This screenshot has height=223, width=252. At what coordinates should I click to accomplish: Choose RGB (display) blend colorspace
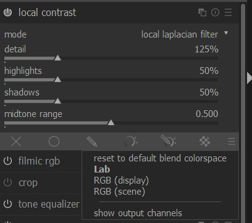121,180
